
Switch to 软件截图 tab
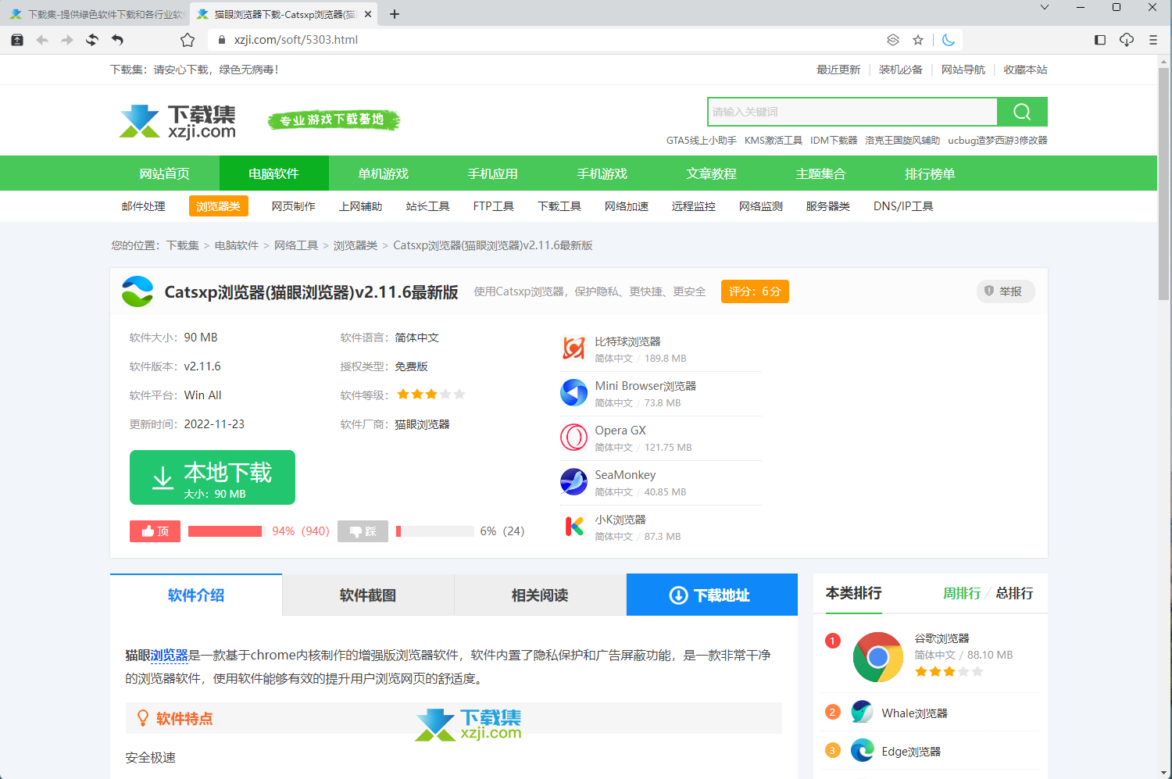[x=368, y=595]
